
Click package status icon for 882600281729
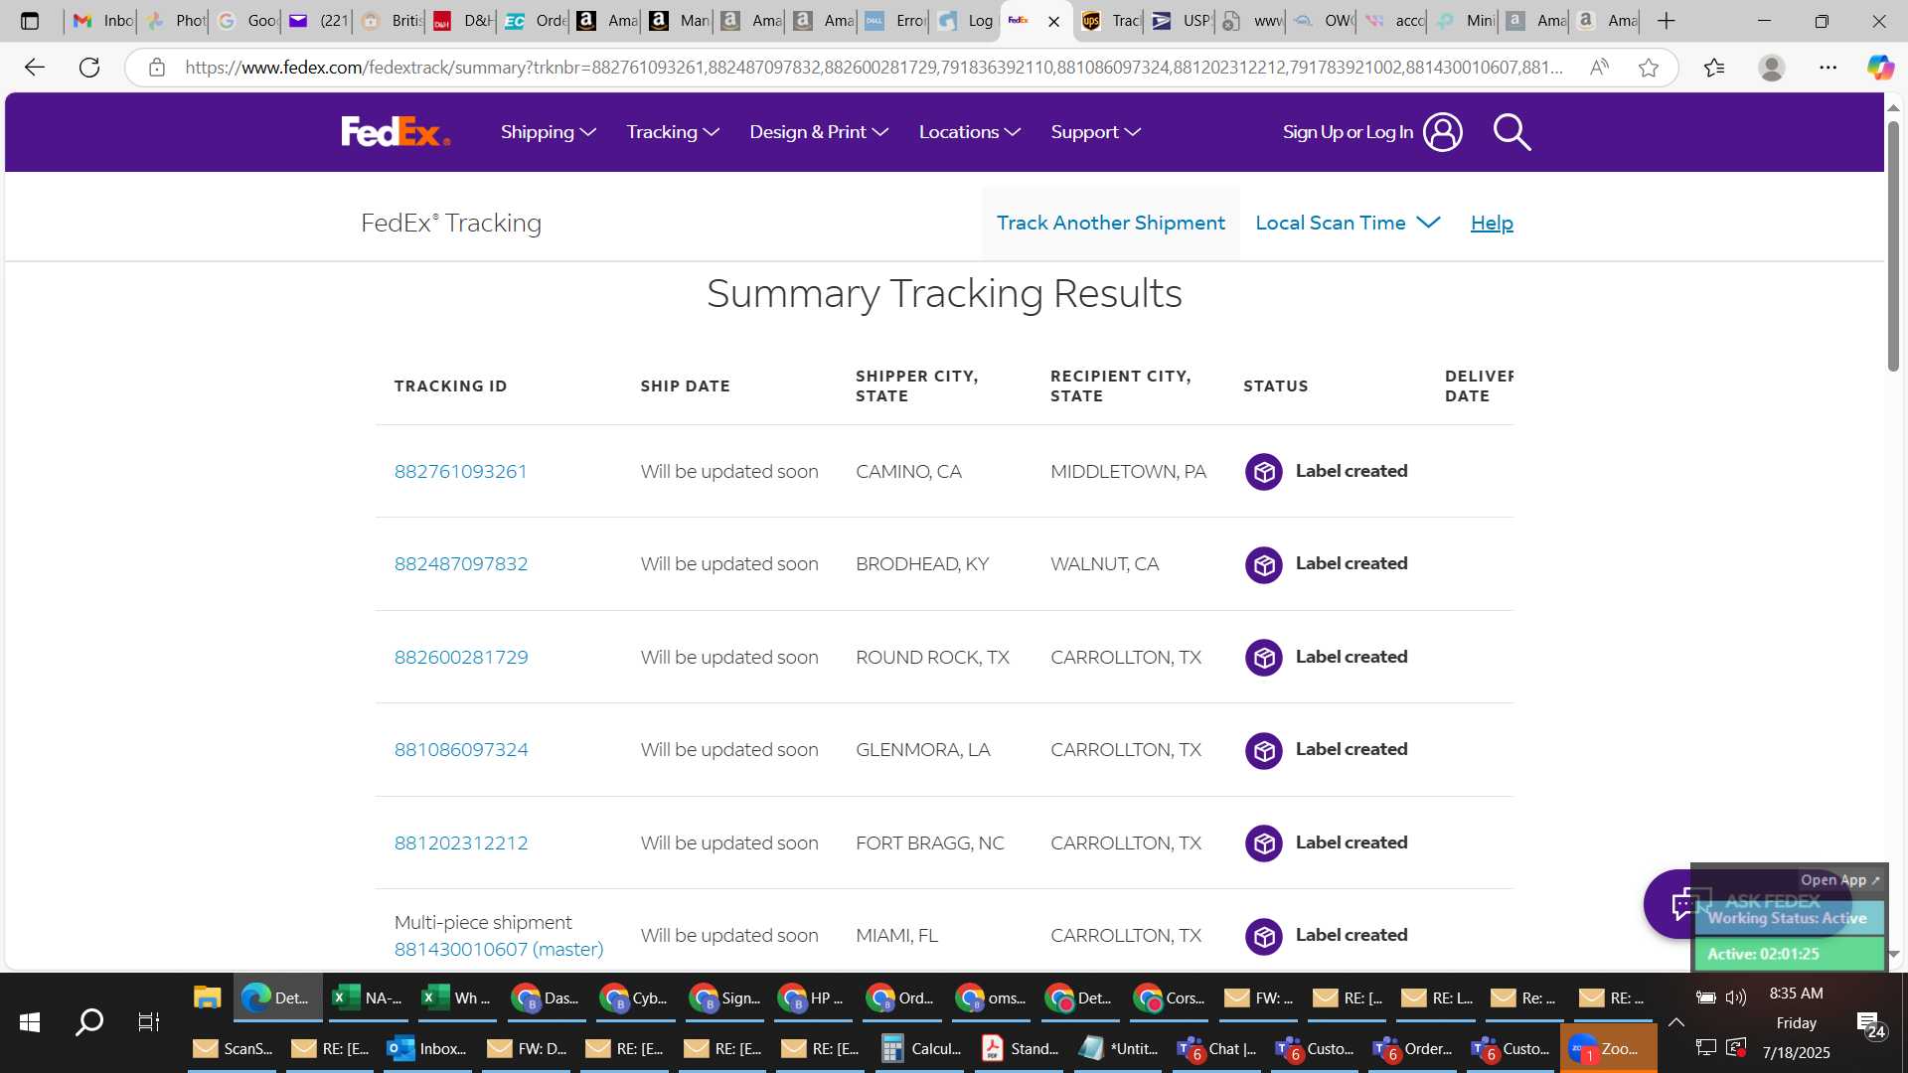tap(1263, 658)
